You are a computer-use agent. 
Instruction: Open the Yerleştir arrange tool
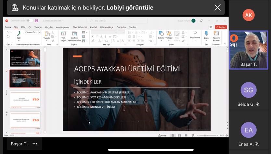[x=169, y=35]
